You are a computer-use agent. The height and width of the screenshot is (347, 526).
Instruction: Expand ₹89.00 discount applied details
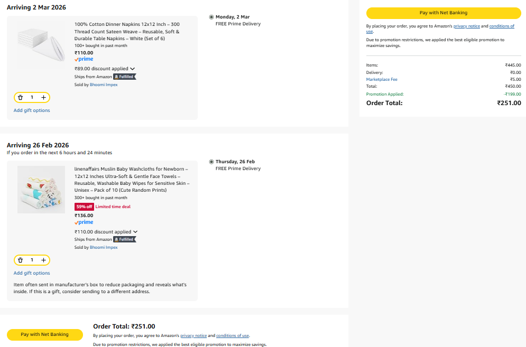(132, 69)
